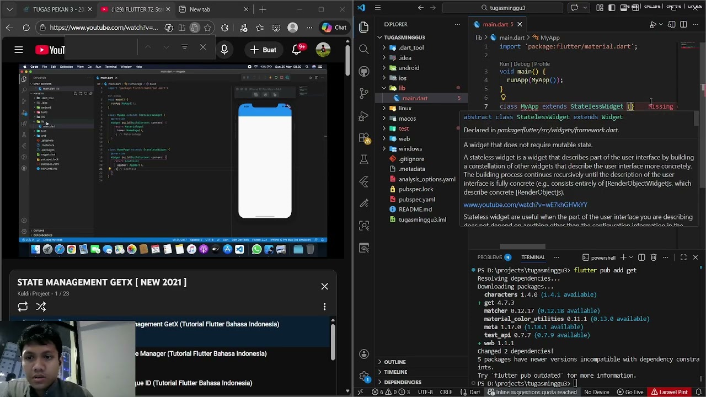Open the run or debug dropdown arrow
The width and height of the screenshot is (706, 397).
click(661, 24)
